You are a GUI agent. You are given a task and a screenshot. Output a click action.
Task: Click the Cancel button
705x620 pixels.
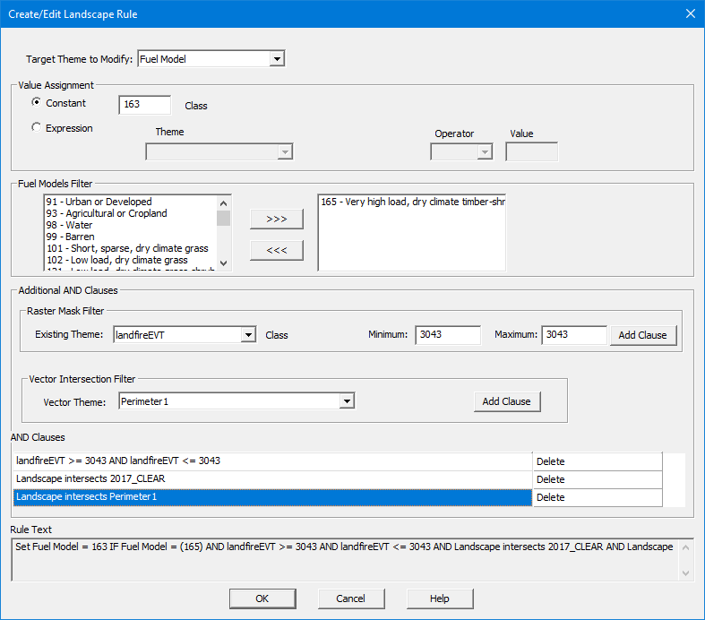pyautogui.click(x=351, y=598)
